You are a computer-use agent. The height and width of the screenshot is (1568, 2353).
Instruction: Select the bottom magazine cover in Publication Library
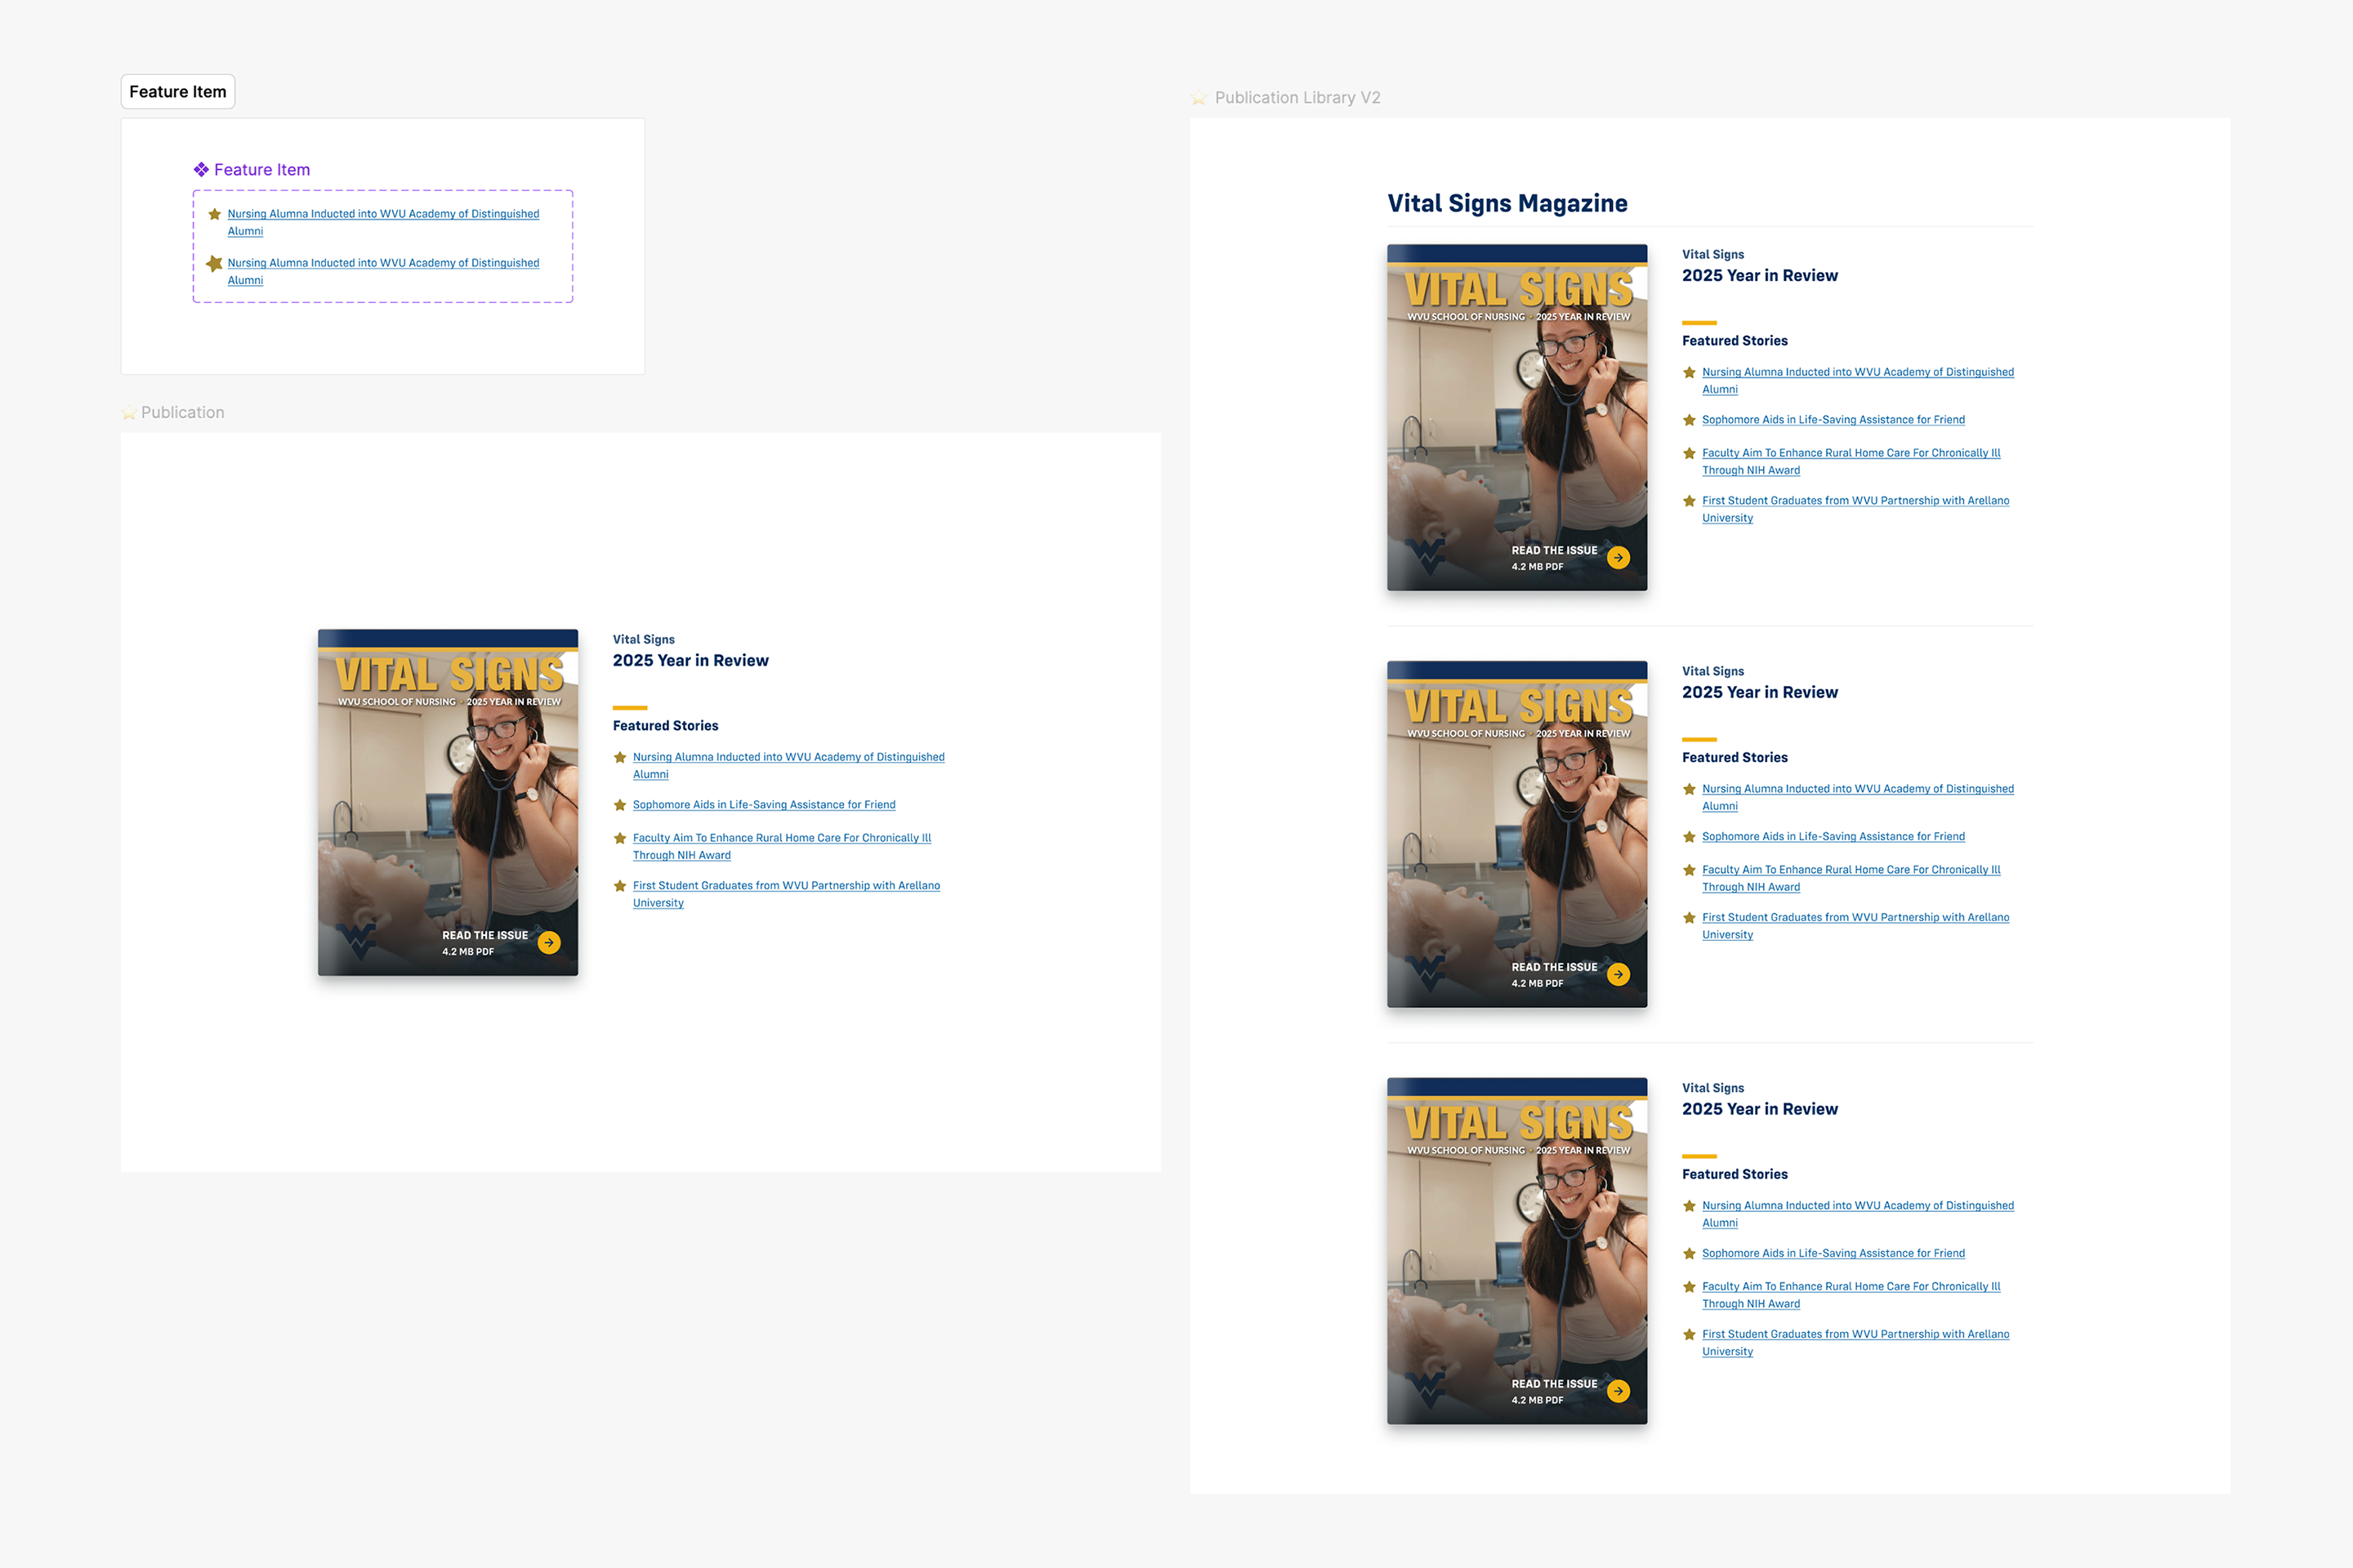(1518, 1251)
